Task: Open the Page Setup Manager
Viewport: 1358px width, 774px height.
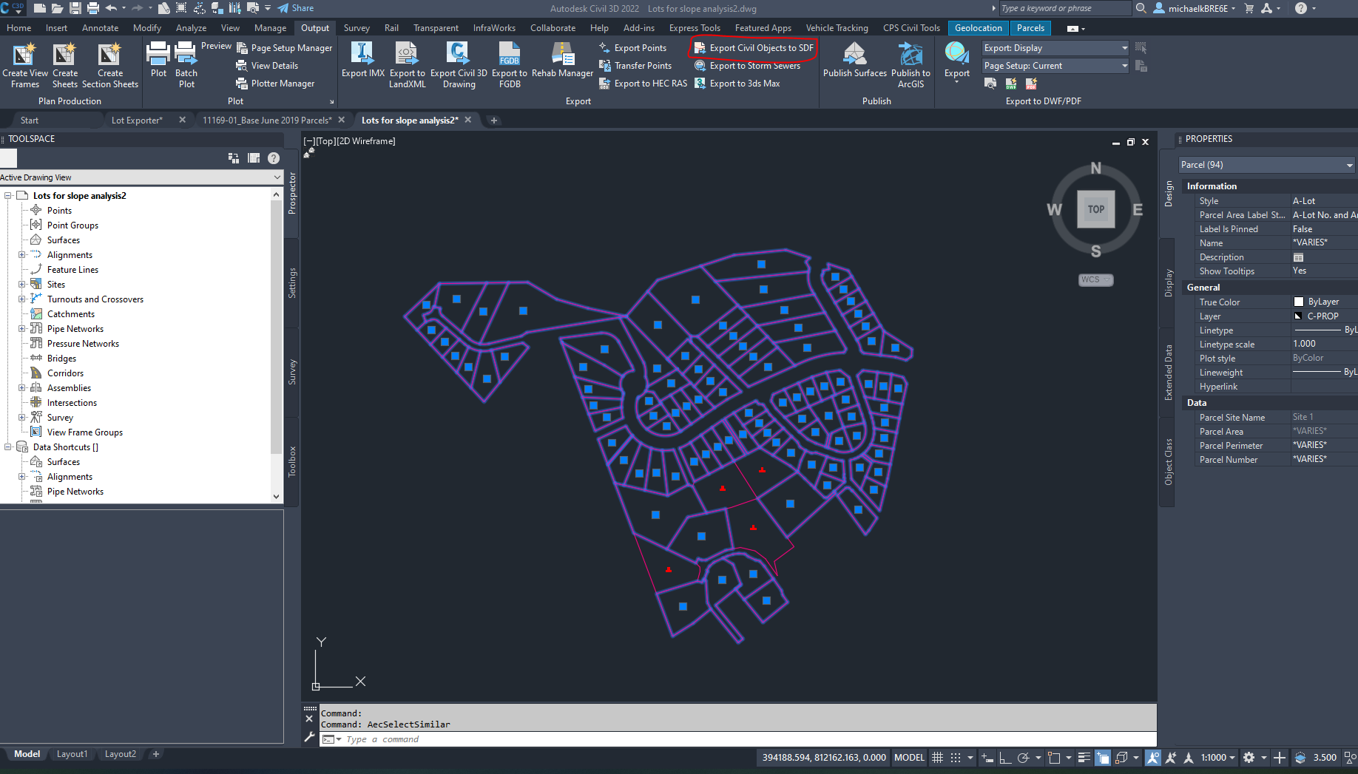Action: coord(285,47)
